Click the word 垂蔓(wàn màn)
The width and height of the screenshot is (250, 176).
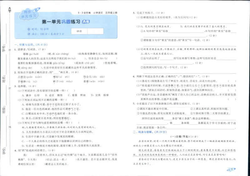pyautogui.click(x=94, y=81)
